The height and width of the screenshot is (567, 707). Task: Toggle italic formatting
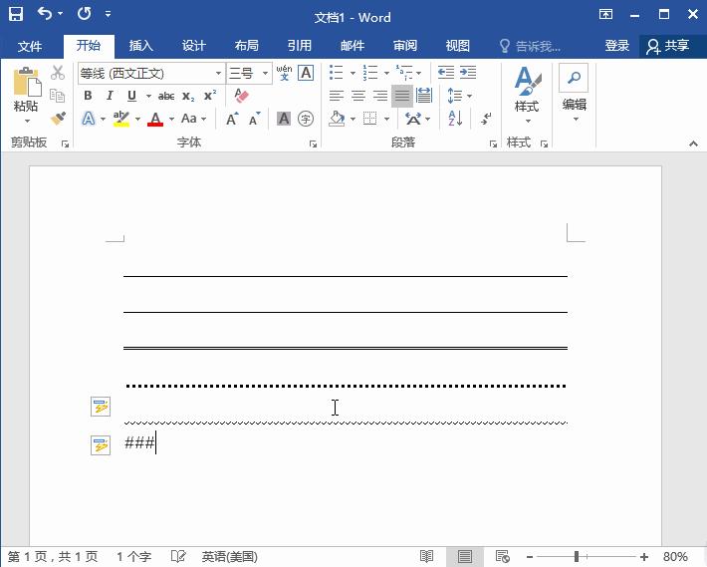coord(110,96)
